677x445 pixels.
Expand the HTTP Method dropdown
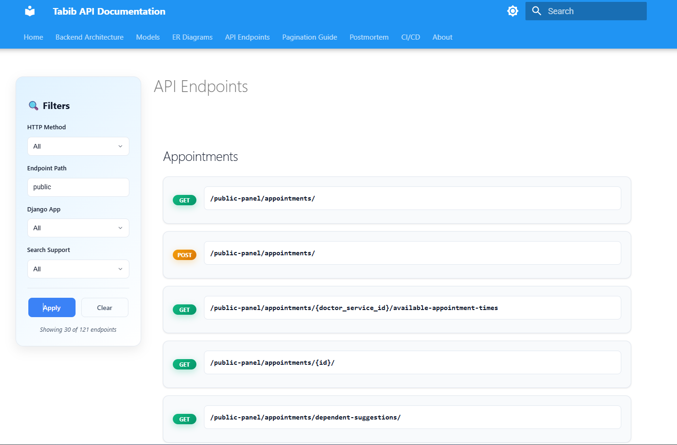(x=78, y=146)
